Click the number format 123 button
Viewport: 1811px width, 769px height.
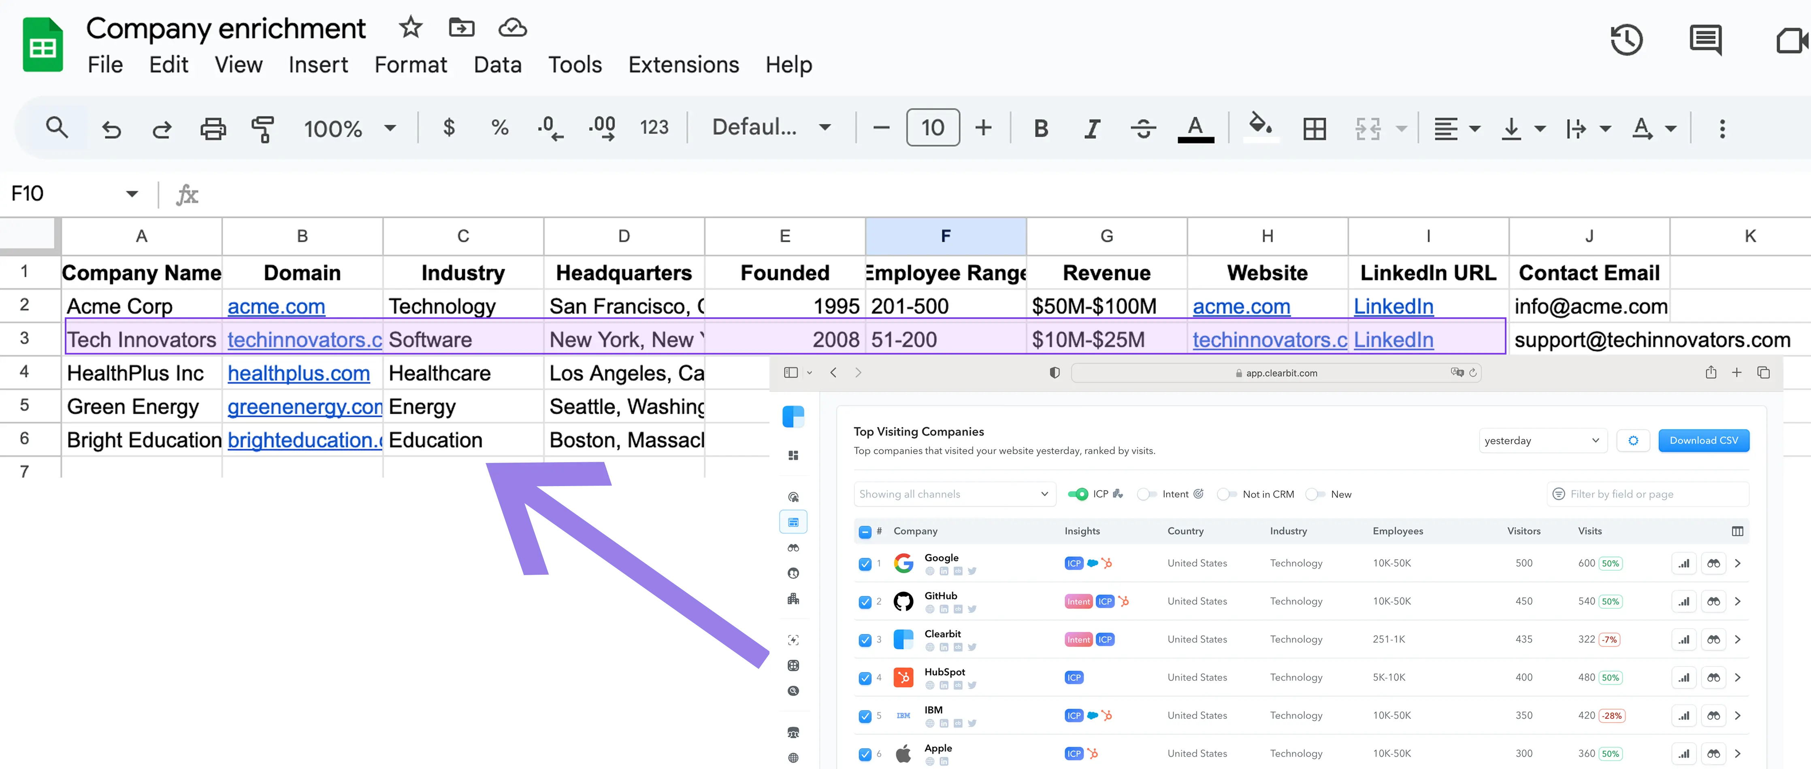click(654, 127)
